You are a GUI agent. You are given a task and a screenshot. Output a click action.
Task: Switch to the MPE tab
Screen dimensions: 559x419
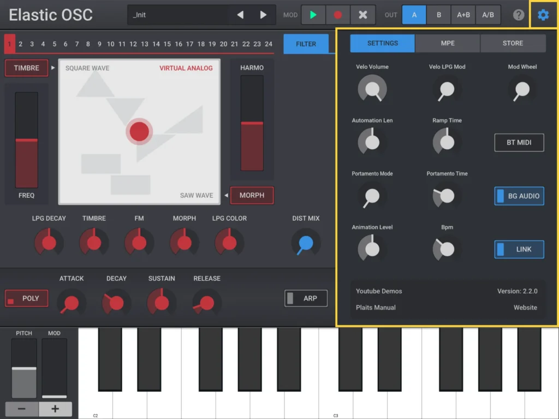point(448,43)
